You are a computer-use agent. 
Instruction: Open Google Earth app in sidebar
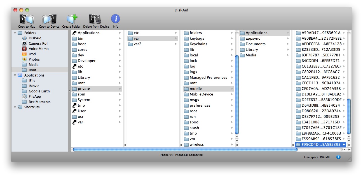39,91
